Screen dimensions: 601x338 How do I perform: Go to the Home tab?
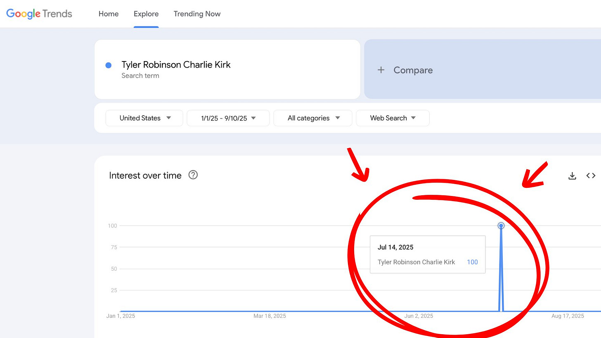point(109,14)
